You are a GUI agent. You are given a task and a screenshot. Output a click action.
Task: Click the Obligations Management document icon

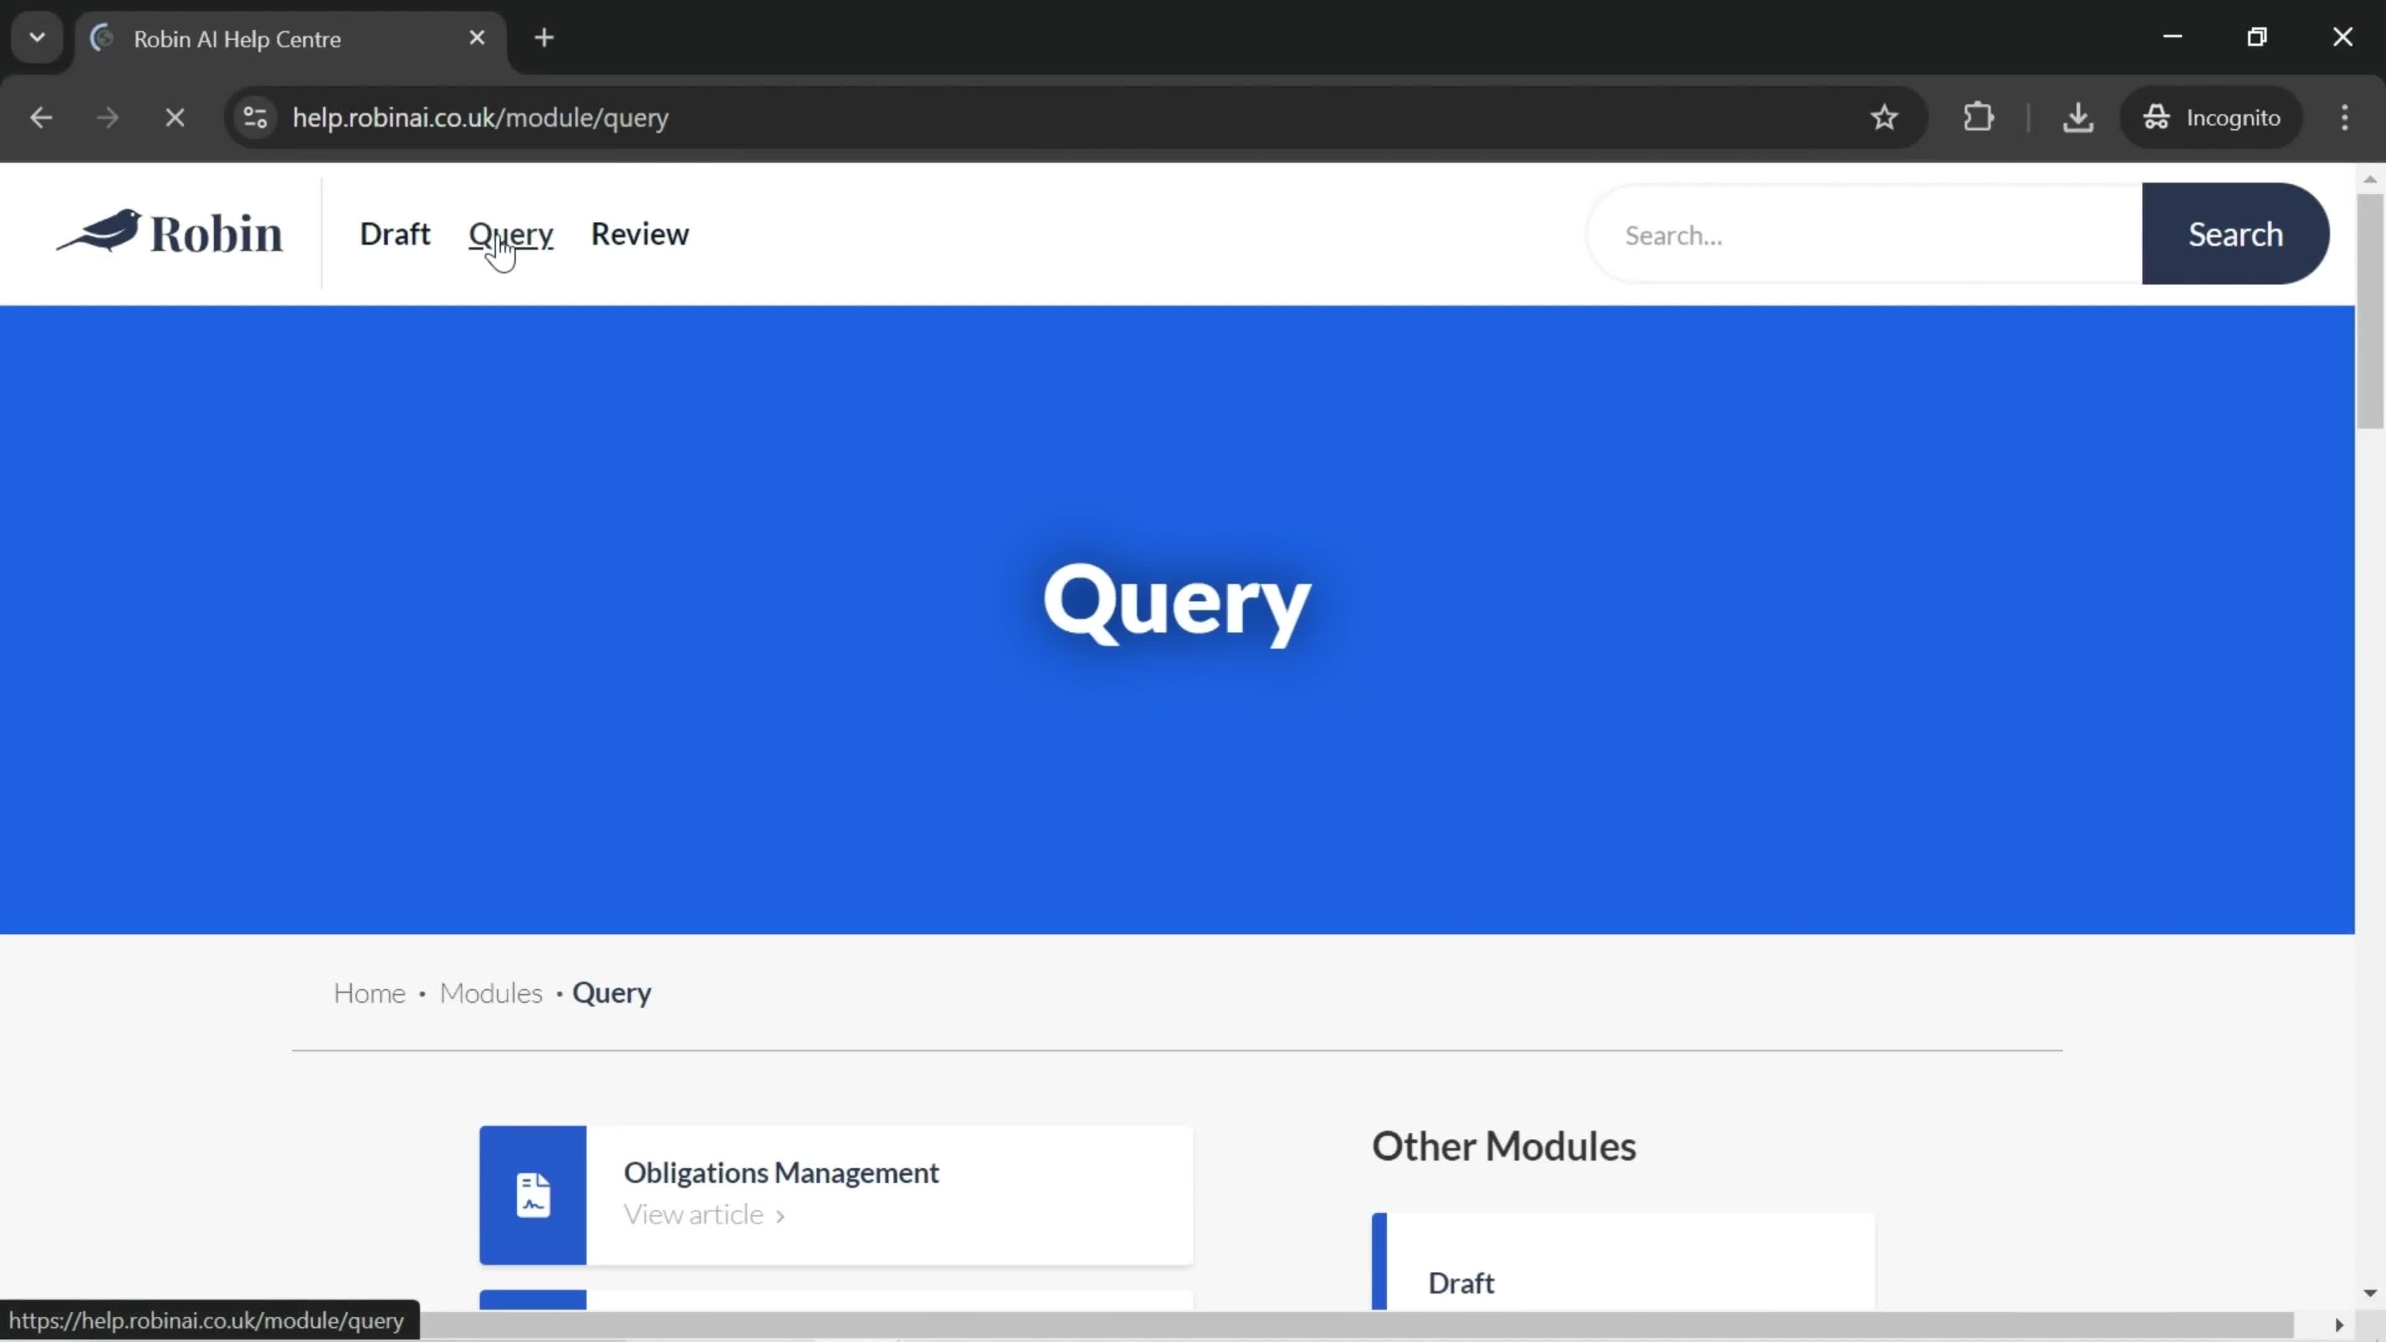point(533,1195)
